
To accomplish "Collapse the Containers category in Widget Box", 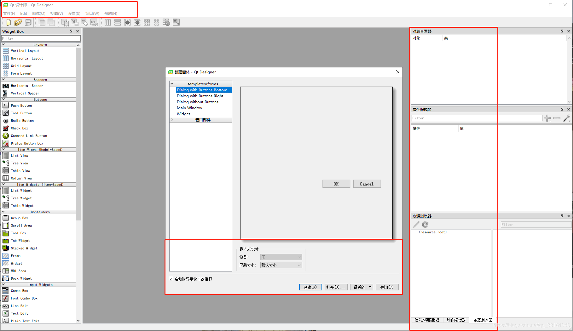I will click(x=3, y=212).
